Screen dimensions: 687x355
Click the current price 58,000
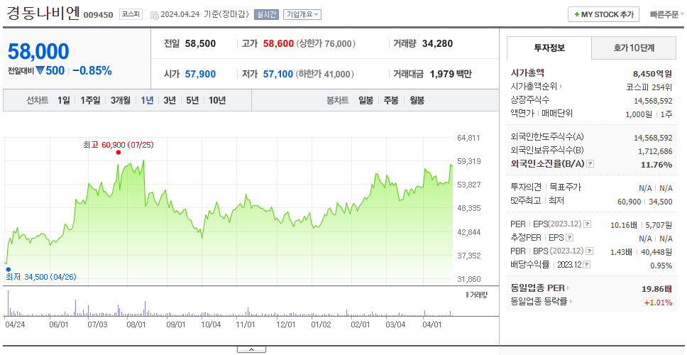coord(38,52)
